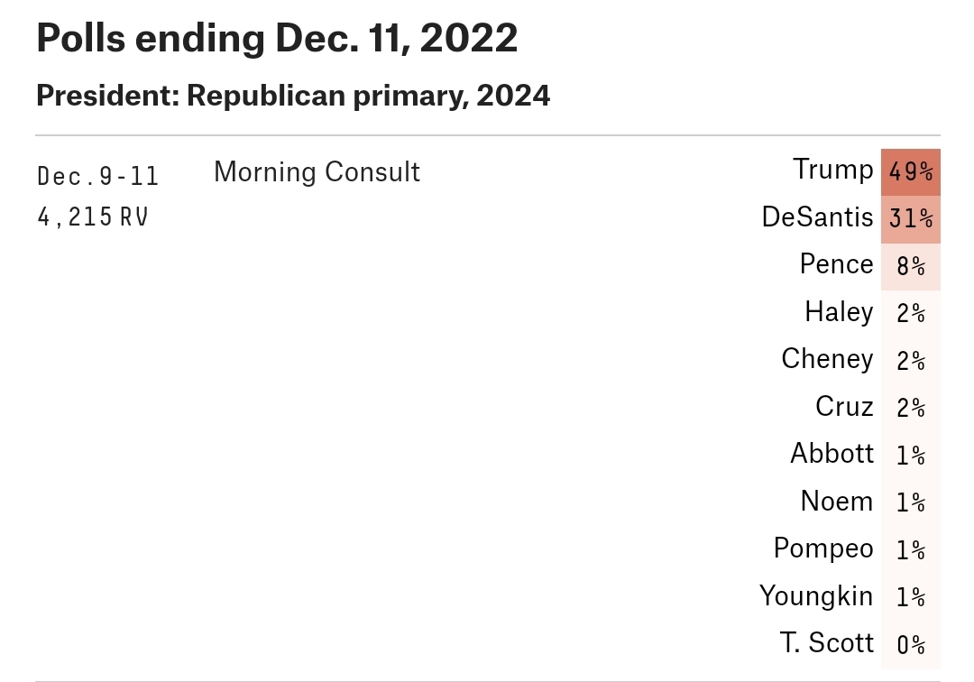Click Trump's 49% result cell

click(910, 171)
